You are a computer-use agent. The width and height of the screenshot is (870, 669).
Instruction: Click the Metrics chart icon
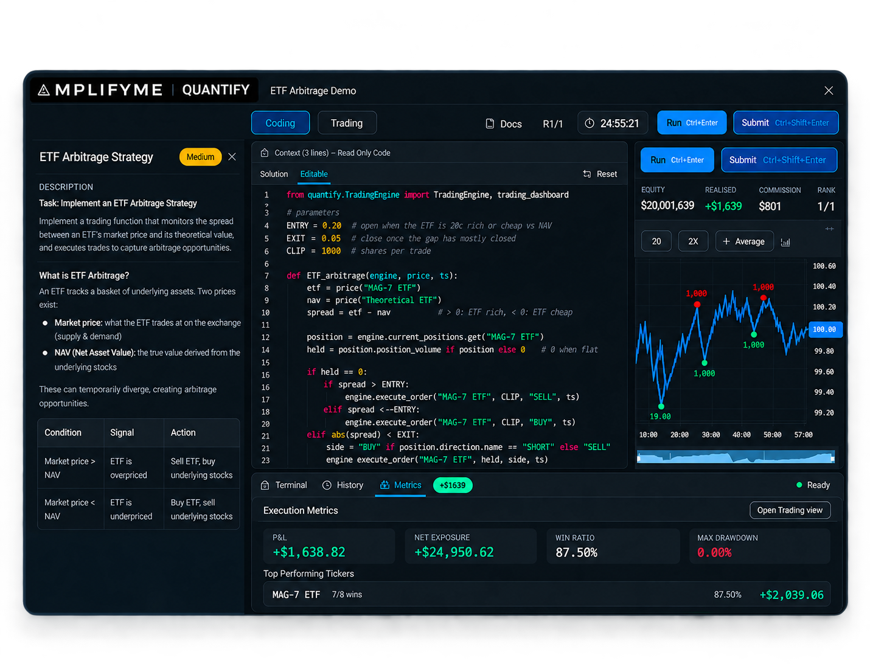click(385, 485)
